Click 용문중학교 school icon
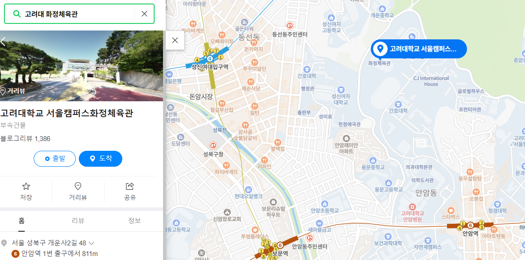 [373, 160]
